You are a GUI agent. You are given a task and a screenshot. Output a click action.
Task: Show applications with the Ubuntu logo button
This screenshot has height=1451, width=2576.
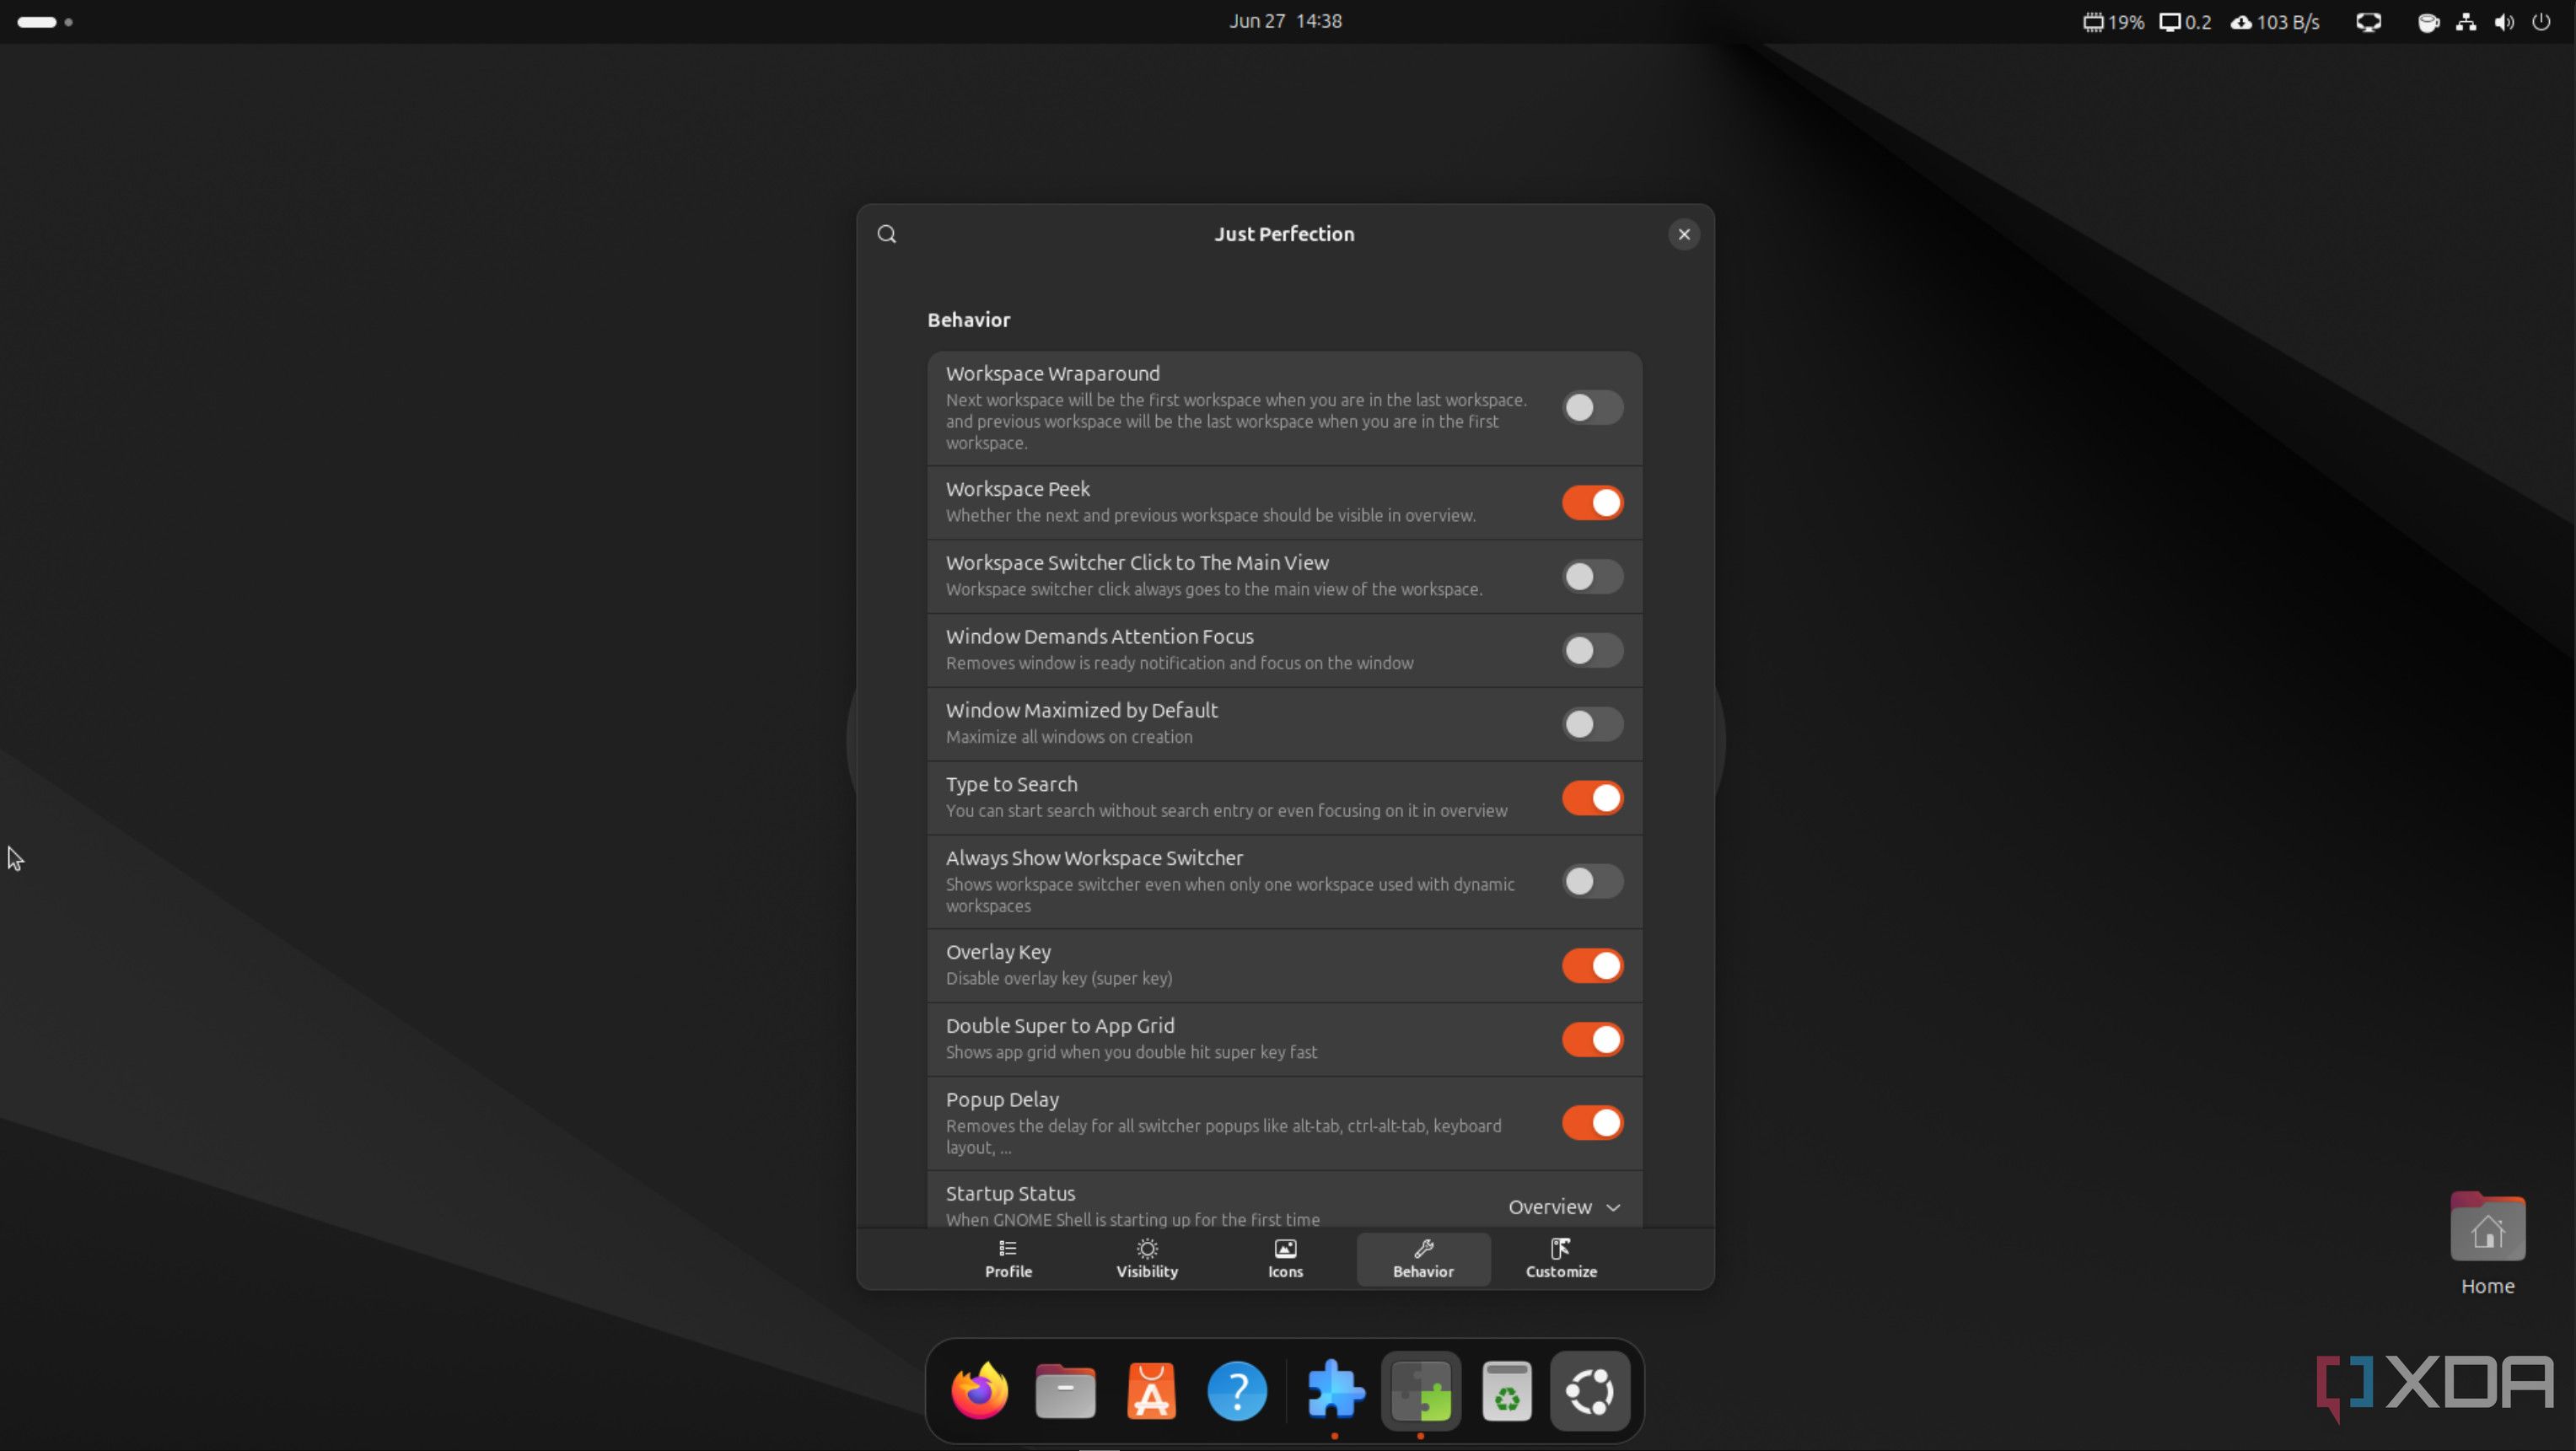1590,1391
